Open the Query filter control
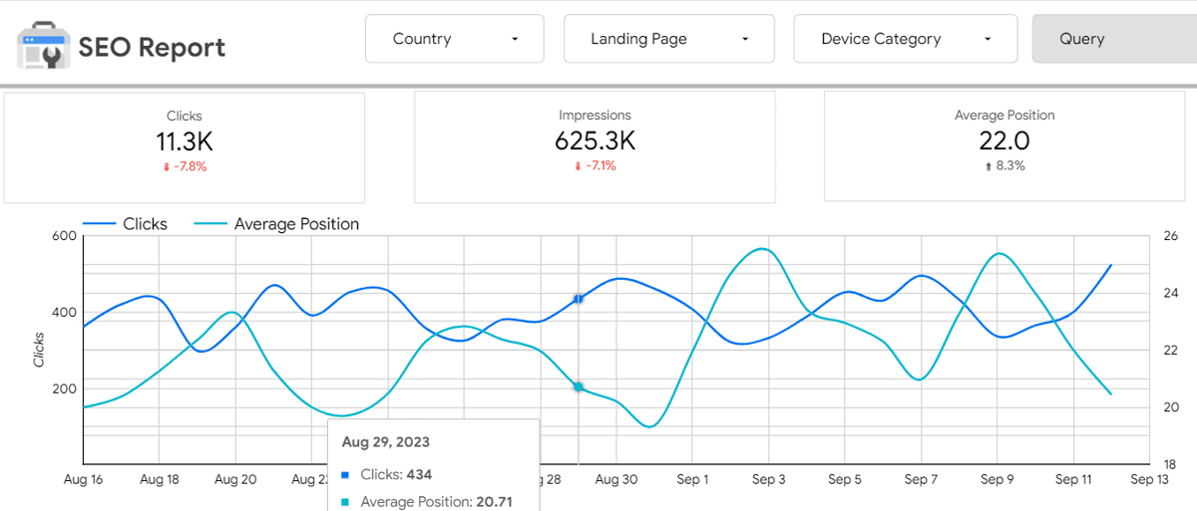 click(1114, 39)
